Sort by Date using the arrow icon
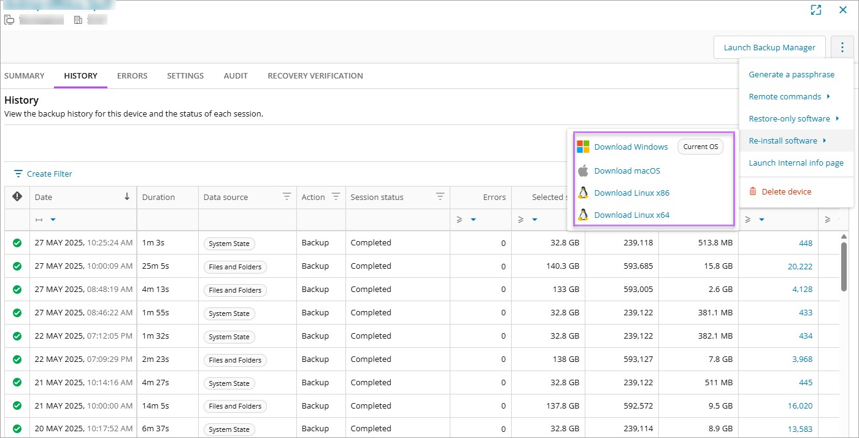The height and width of the screenshot is (438, 859). coord(127,197)
